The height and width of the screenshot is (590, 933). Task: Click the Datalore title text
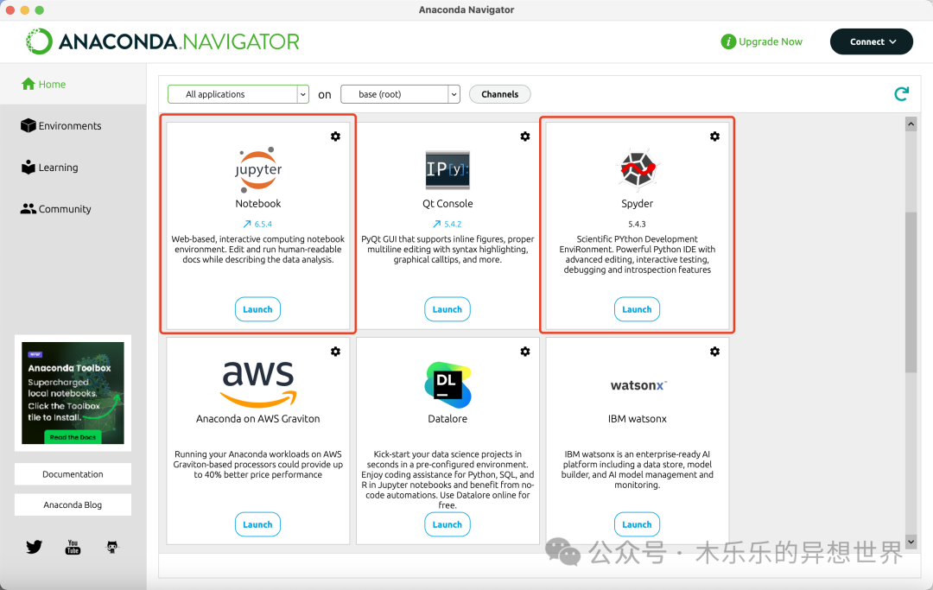pos(447,419)
